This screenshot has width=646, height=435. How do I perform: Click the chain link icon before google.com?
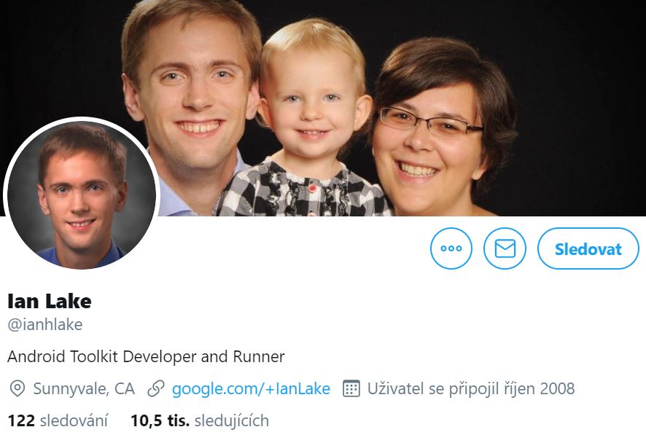point(156,388)
